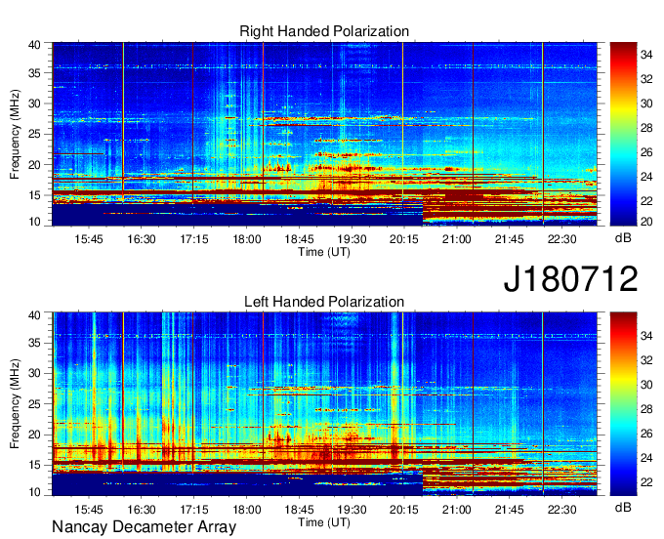Click the Left Handed Polarization spectrogram image
664x539 pixels.
tap(325, 404)
